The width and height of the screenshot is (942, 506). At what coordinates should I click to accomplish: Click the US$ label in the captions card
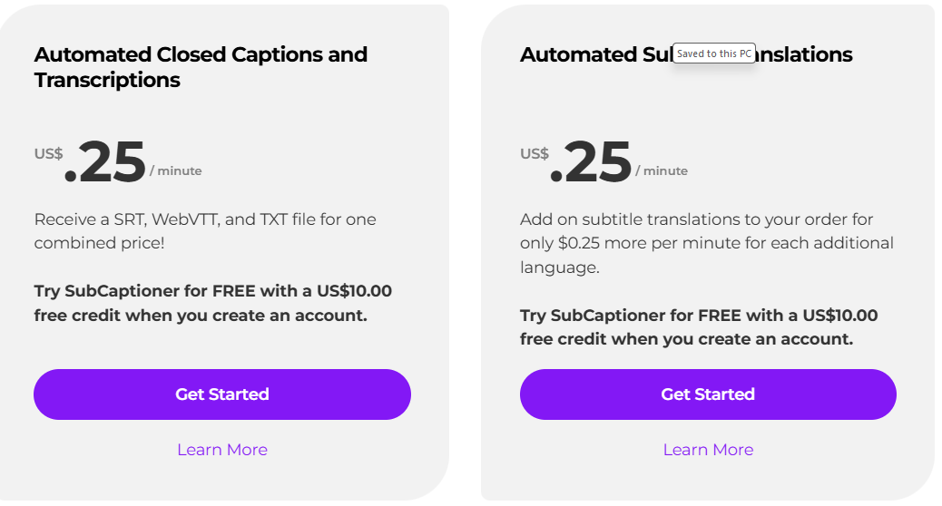[49, 153]
